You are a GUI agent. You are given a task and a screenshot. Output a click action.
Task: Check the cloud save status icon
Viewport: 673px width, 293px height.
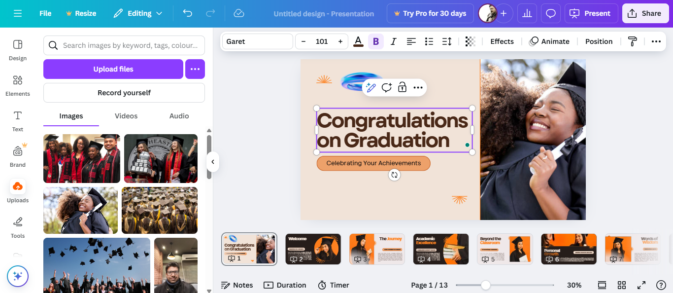(x=239, y=13)
